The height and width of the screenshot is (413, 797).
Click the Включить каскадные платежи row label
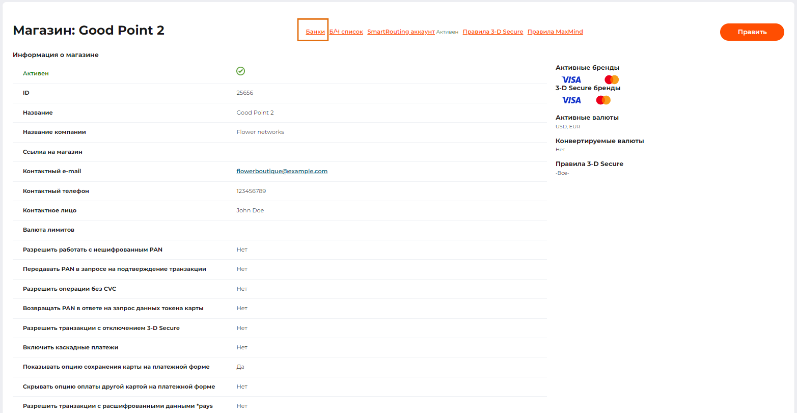click(x=70, y=348)
